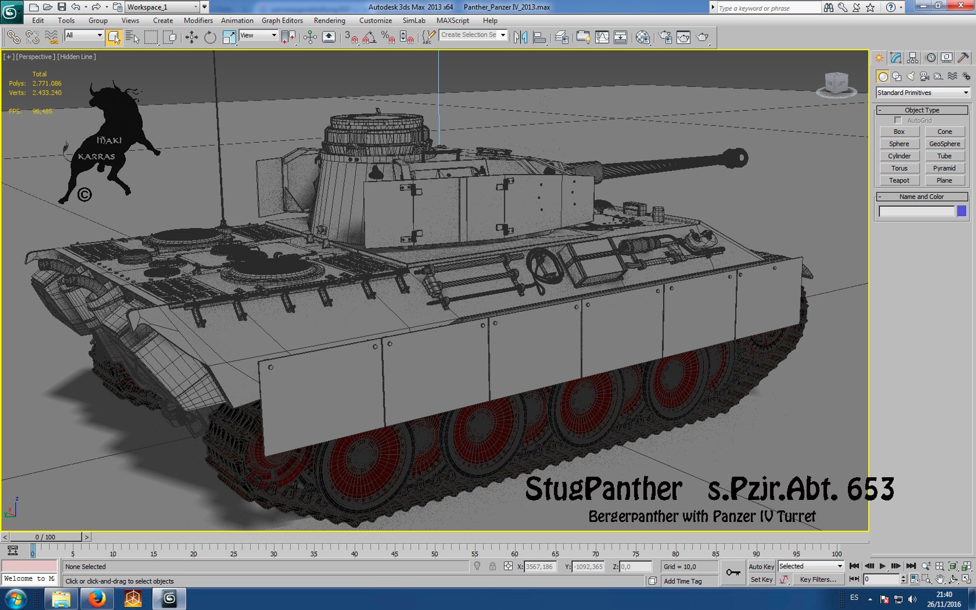Activate the Select Object tool
Viewport: 976px width, 610px height.
click(114, 37)
